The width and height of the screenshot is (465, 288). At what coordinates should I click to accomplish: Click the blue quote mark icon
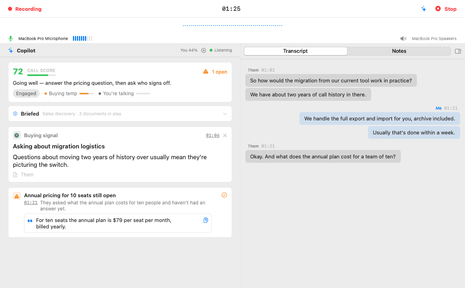30,220
